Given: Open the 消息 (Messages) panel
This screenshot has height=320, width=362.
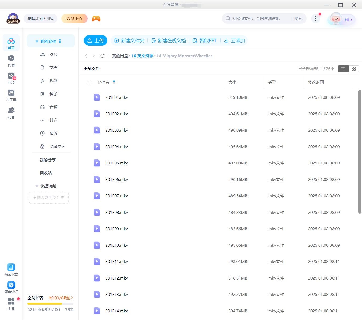Looking at the screenshot, I should click(x=11, y=113).
